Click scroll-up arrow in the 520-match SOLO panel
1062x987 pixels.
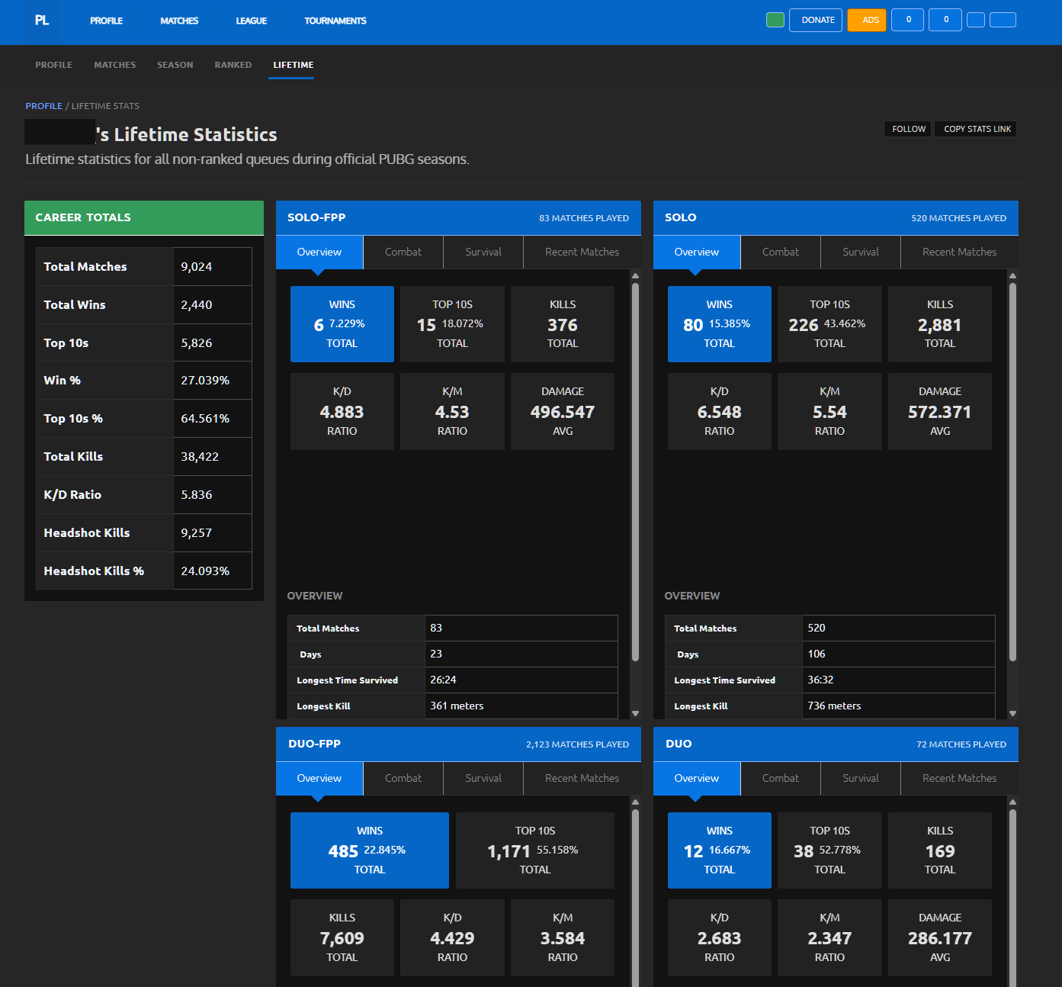pyautogui.click(x=1012, y=276)
